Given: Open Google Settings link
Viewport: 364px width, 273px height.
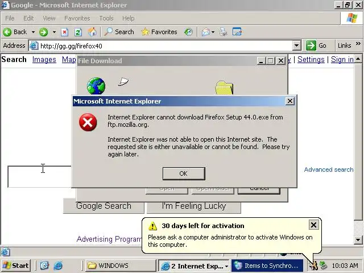Looking at the screenshot, I should click(311, 59).
